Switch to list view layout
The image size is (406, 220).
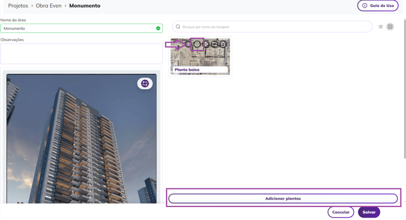pyautogui.click(x=381, y=26)
